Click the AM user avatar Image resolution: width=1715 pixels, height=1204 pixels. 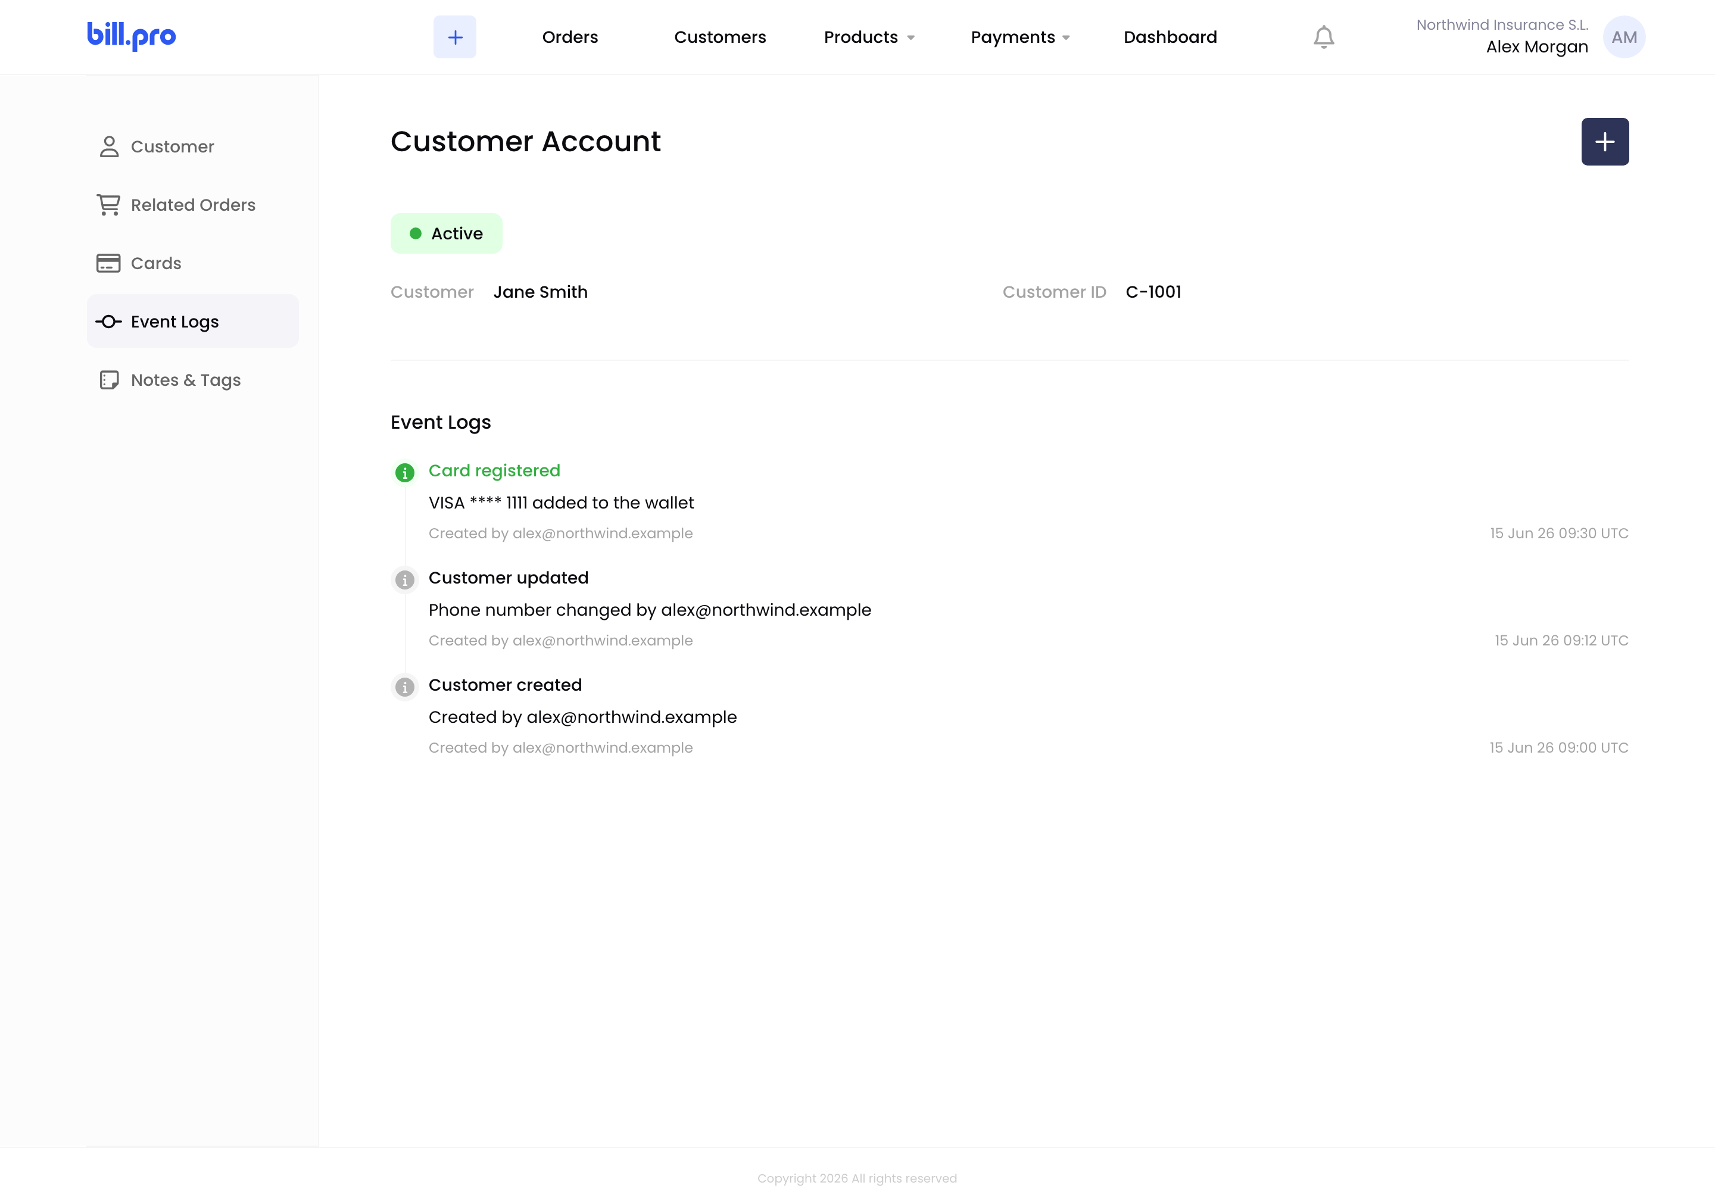[x=1624, y=36]
